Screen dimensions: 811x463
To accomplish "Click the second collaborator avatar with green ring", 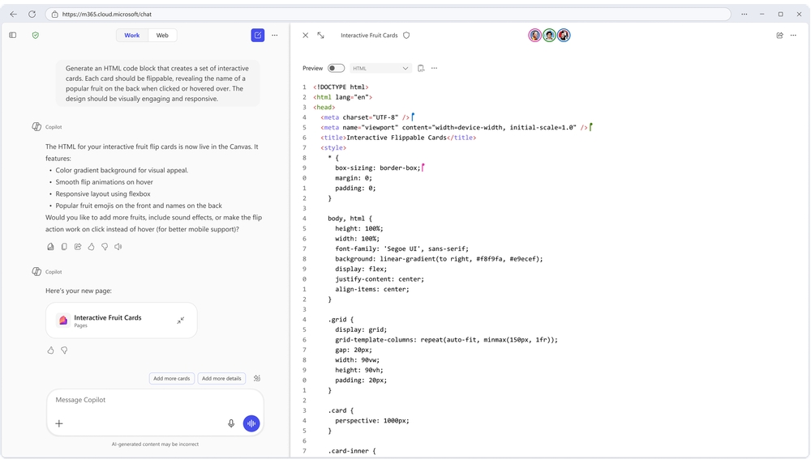I will [x=549, y=35].
